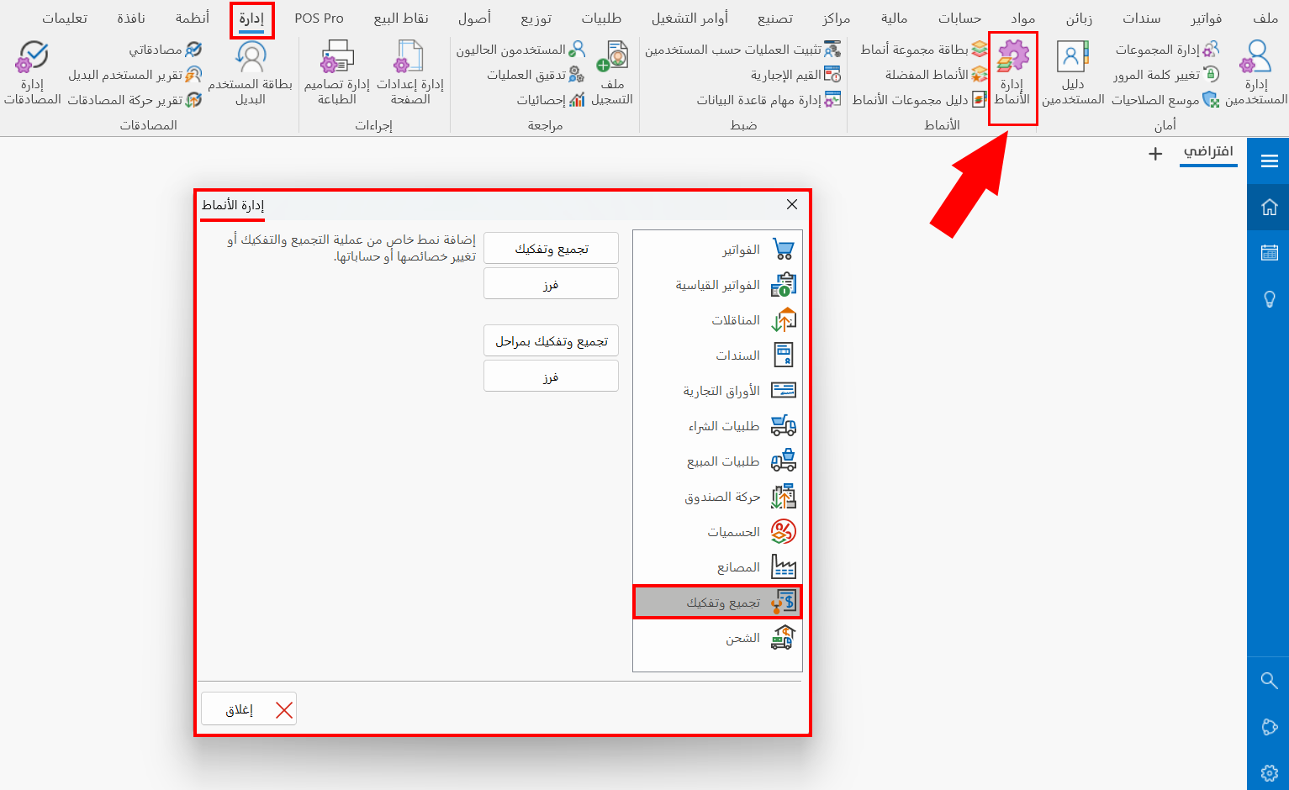Click تثبيت العمليات حسب المستخدمين
The image size is (1289, 790).
click(x=742, y=50)
